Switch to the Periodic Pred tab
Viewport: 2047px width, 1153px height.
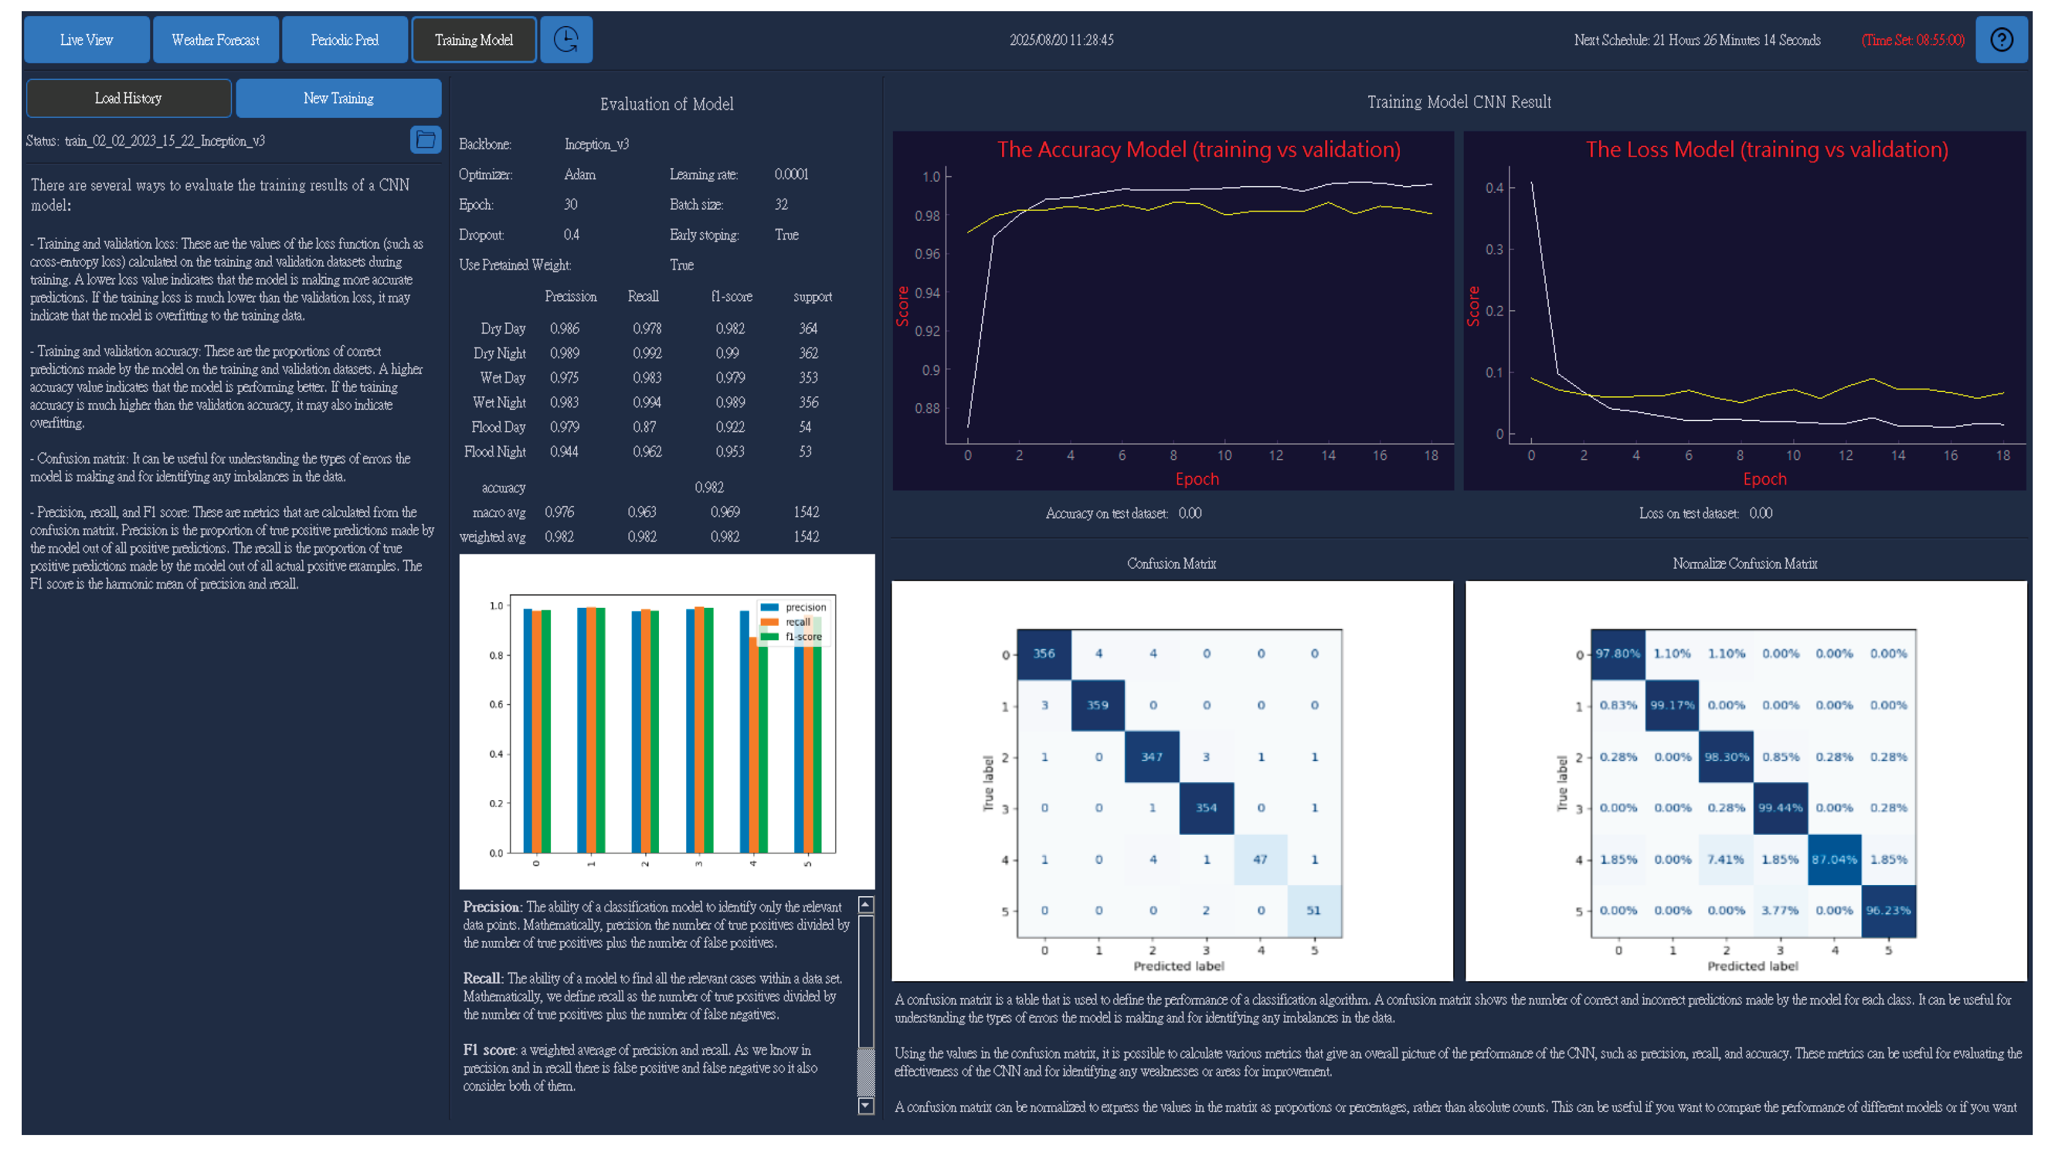pyautogui.click(x=345, y=39)
